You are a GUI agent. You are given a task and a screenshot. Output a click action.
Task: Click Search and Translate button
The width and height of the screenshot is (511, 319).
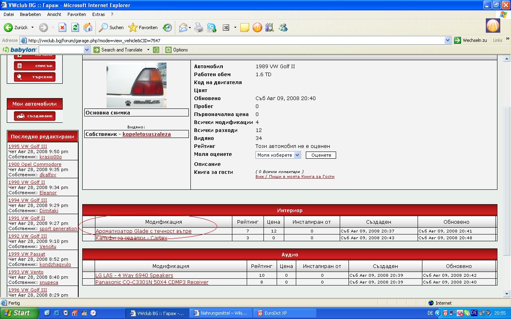tap(118, 50)
